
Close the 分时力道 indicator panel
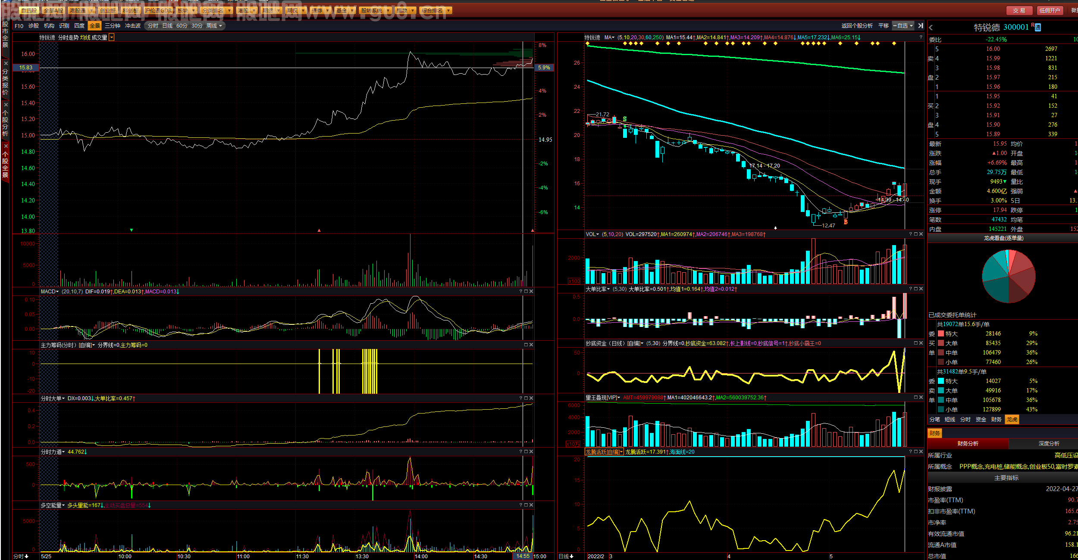[531, 452]
